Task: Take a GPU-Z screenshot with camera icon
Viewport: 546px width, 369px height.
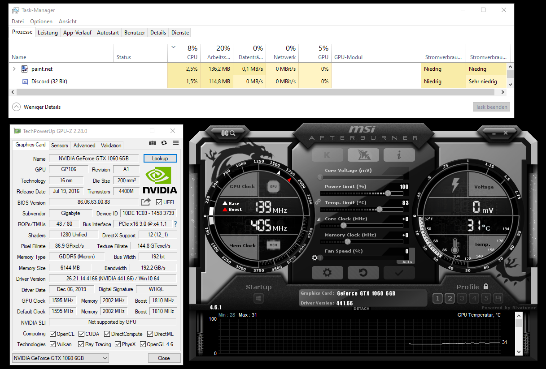Action: click(x=153, y=143)
